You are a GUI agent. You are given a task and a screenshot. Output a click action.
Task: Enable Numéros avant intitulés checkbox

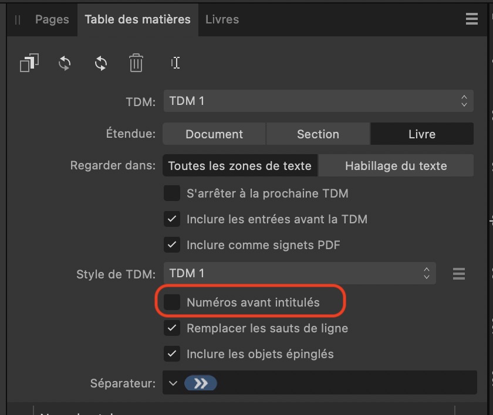171,302
